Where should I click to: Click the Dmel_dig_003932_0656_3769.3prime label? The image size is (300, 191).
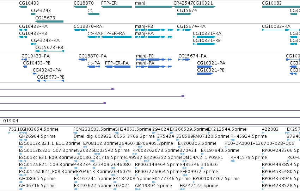click(114, 136)
